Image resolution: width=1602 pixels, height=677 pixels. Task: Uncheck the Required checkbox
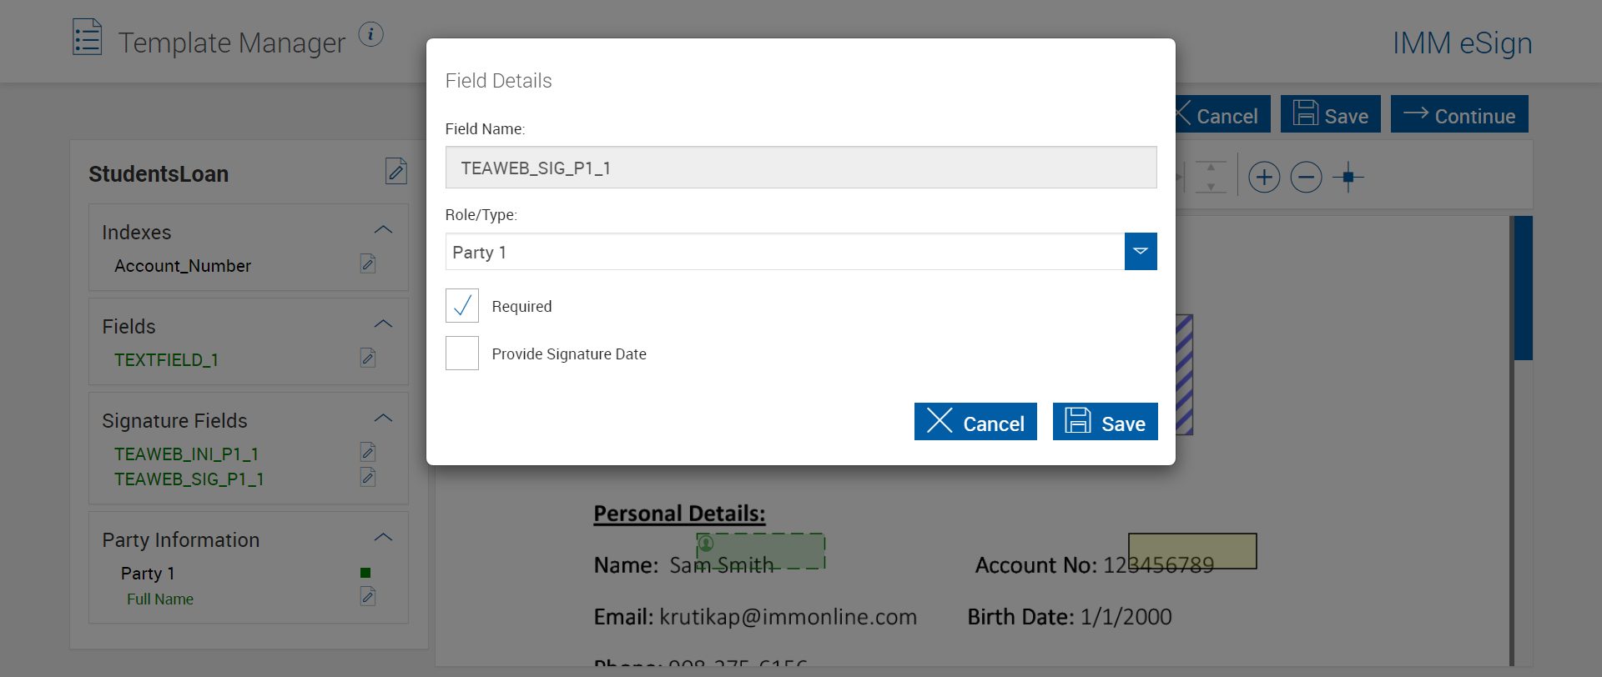pyautogui.click(x=462, y=306)
